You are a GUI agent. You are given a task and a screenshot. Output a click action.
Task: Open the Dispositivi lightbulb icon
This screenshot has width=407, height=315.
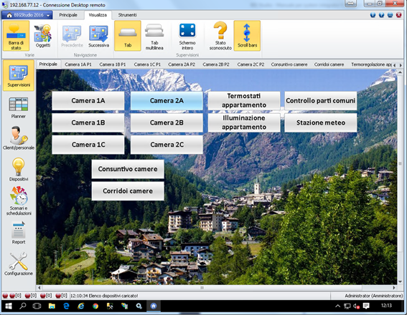tap(19, 169)
